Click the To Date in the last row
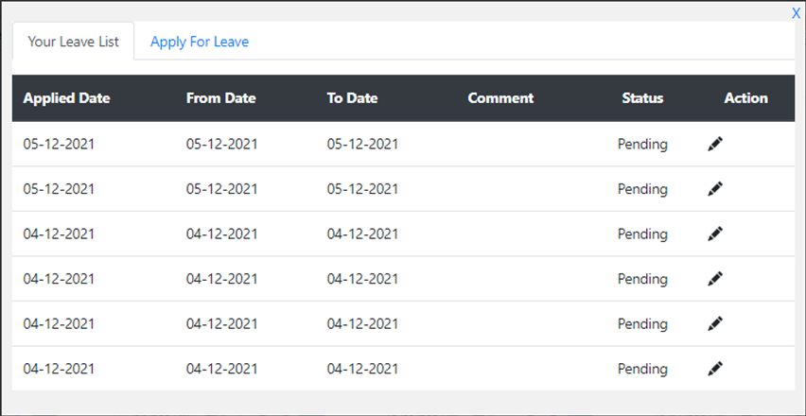The image size is (806, 416). point(362,369)
